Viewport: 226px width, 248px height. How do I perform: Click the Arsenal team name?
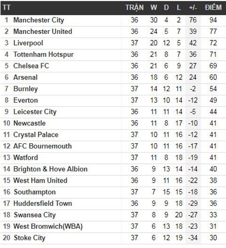[25, 77]
